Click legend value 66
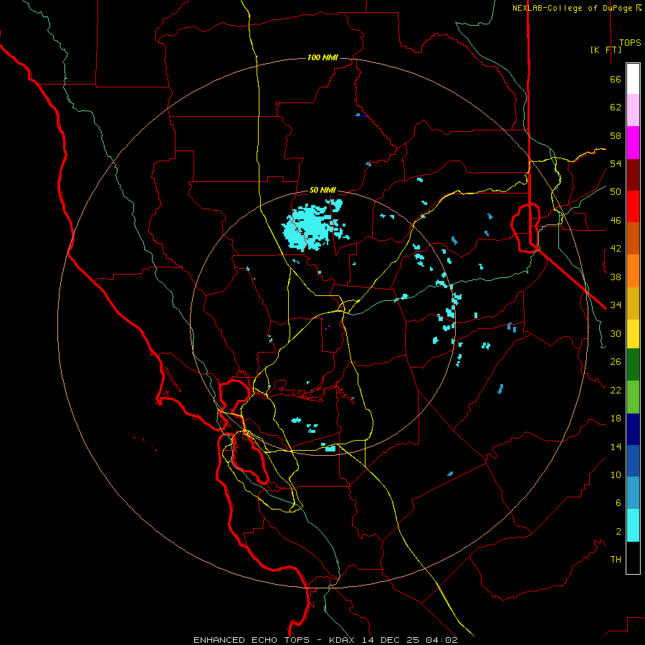645x645 pixels. [616, 80]
